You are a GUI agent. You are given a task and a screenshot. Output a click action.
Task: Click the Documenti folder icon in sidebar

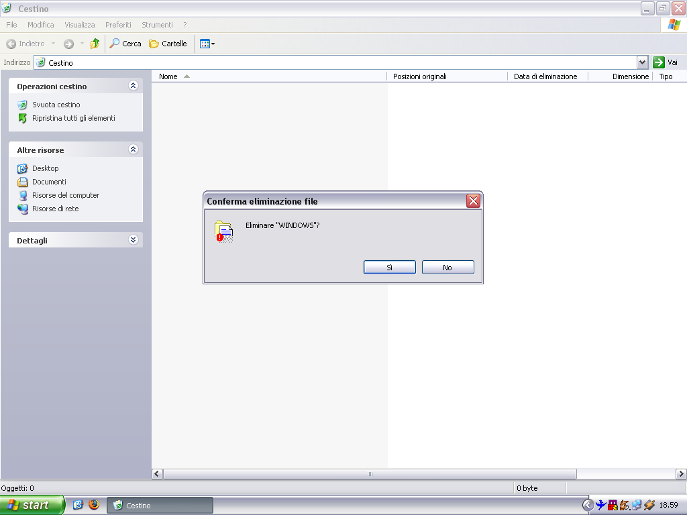click(22, 182)
